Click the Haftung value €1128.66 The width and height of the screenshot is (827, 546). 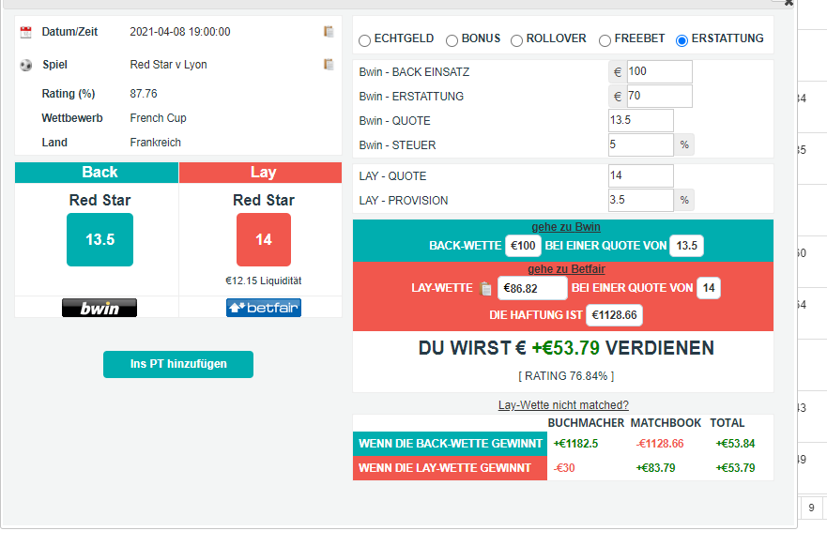pyautogui.click(x=615, y=315)
